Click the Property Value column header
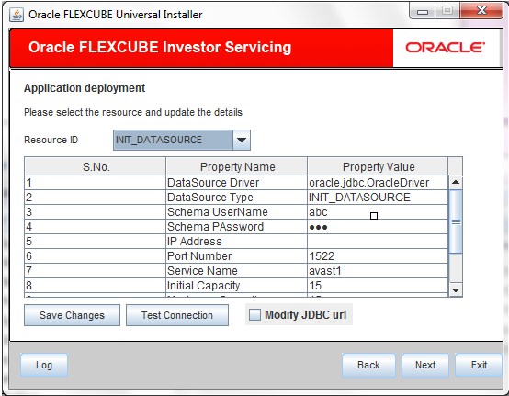Screen dimensions: 509x396 click(x=378, y=167)
